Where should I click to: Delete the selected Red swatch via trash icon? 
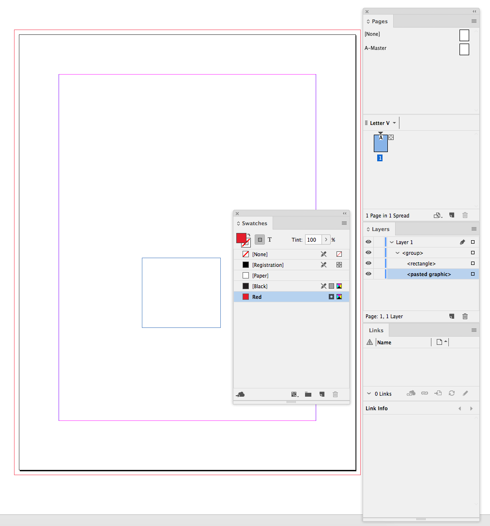335,394
